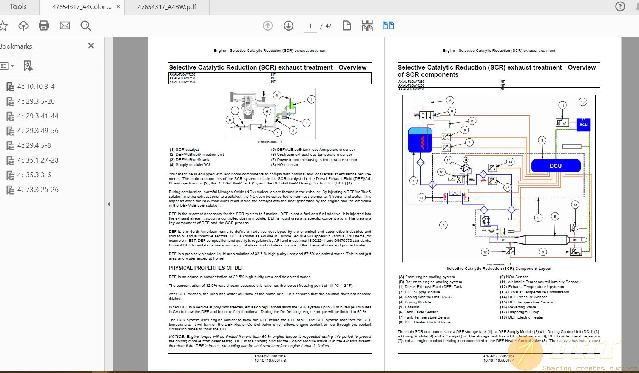The height and width of the screenshot is (373, 639).
Task: Click the SCR overview engine illustration
Action: pos(270,113)
